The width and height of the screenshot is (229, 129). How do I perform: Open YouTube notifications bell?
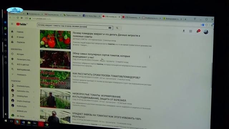pyautogui.click(x=198, y=31)
